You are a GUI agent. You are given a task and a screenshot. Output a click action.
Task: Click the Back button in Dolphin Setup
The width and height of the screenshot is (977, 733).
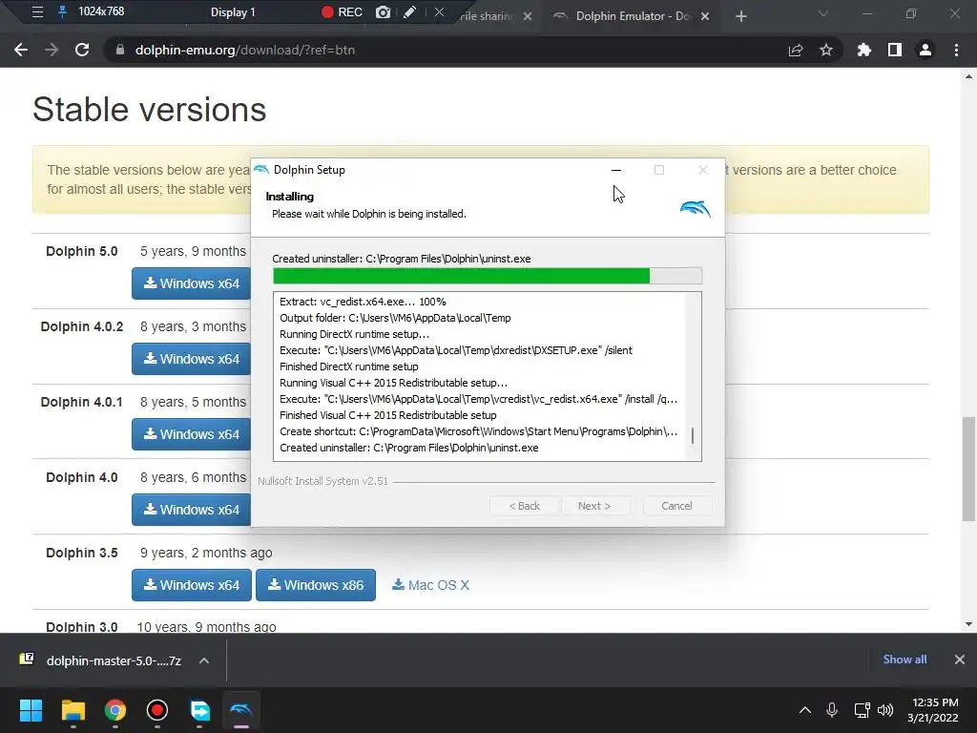coord(525,506)
